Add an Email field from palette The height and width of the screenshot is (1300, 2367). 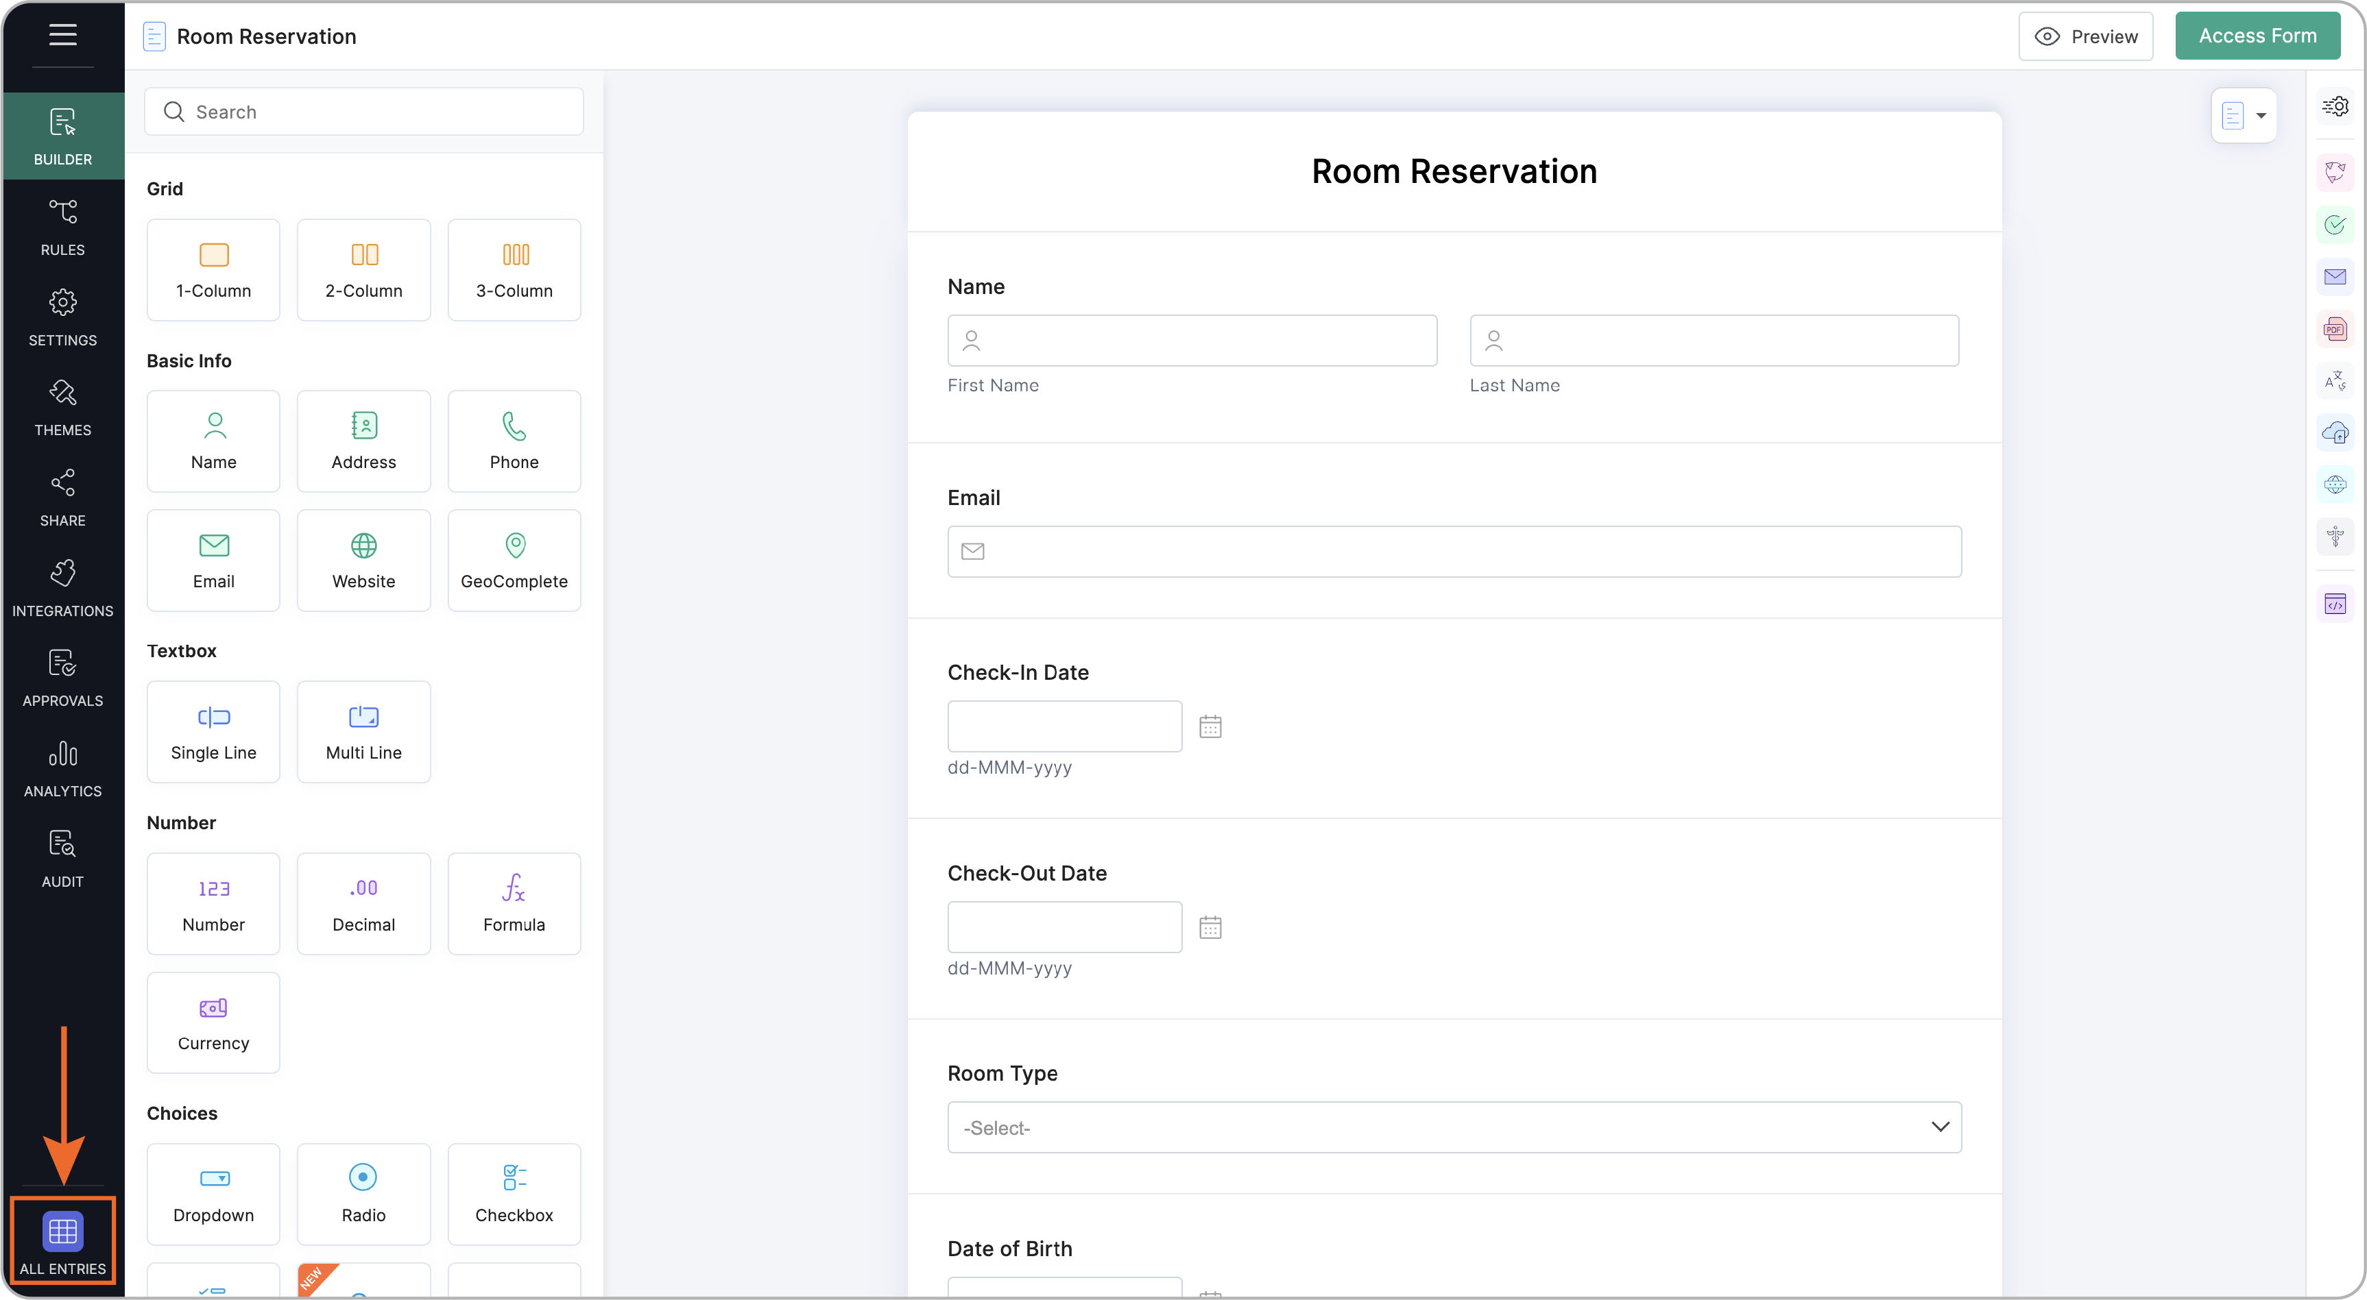(213, 561)
